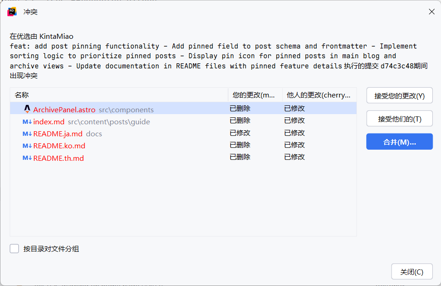The image size is (441, 286).
Task: Select the README.ja.md conflict file
Action: pos(58,134)
